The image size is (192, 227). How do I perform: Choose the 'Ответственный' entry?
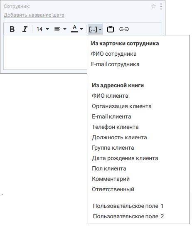point(113,189)
